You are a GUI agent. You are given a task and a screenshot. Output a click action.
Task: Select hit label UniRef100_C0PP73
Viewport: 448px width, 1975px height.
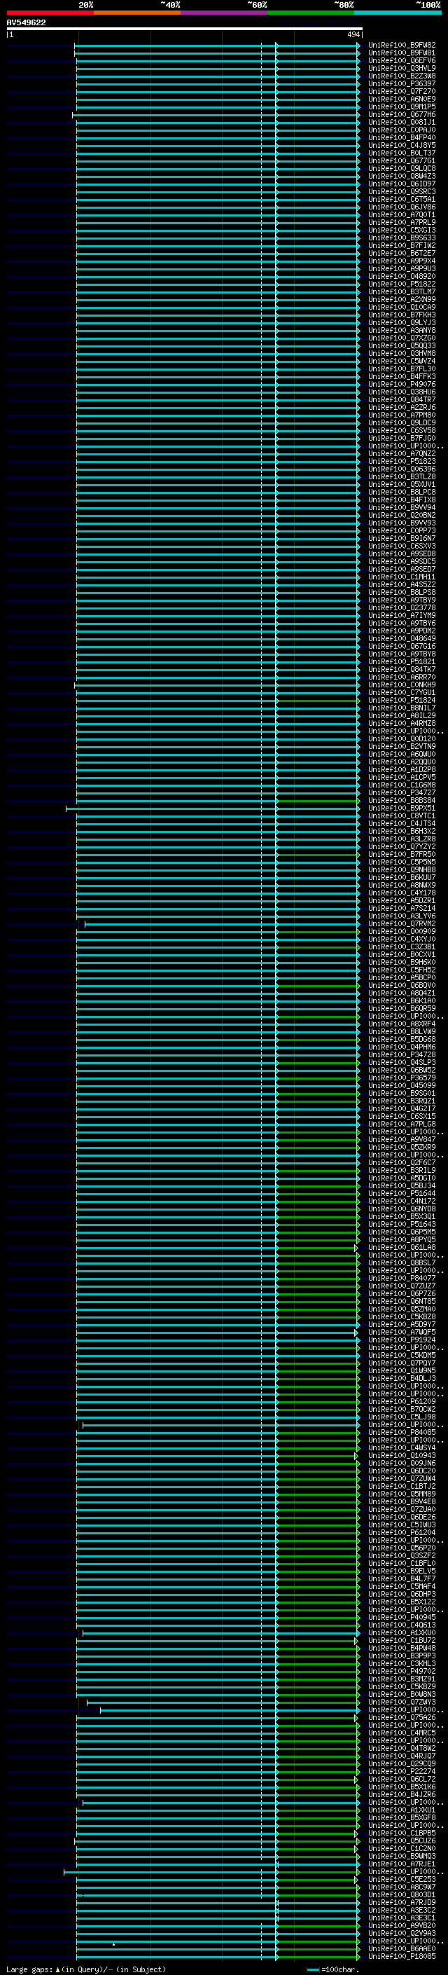pos(401,530)
